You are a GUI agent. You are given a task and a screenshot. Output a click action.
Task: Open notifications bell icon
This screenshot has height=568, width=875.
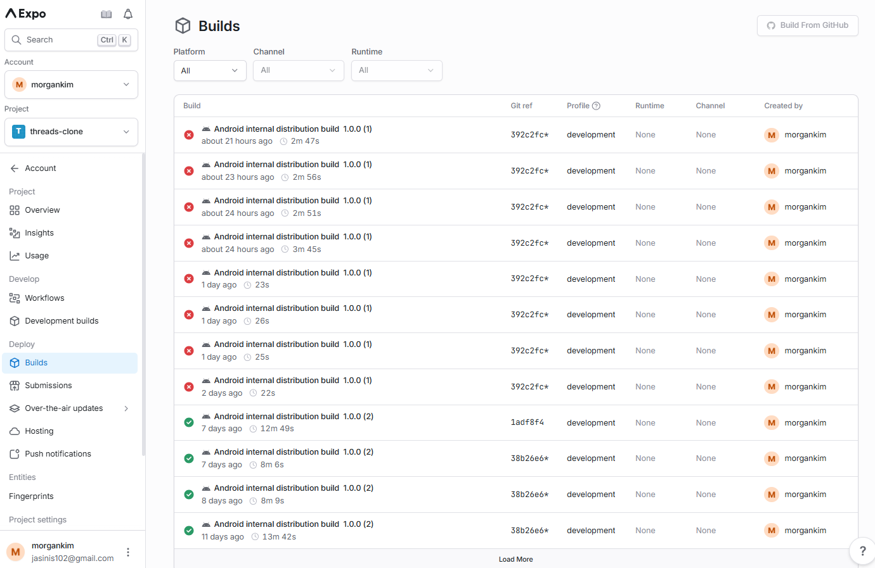click(128, 14)
